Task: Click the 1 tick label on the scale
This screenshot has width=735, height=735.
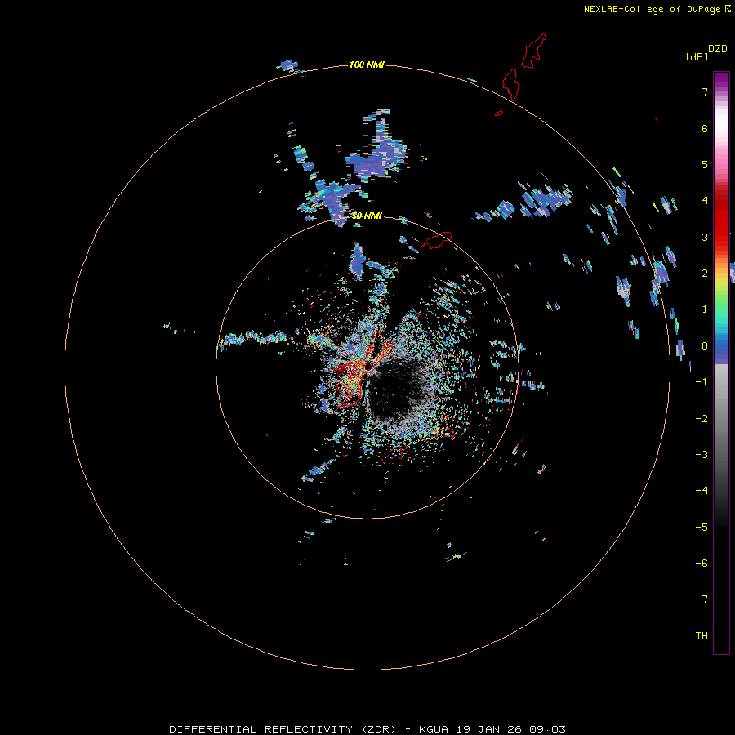Action: (x=705, y=310)
